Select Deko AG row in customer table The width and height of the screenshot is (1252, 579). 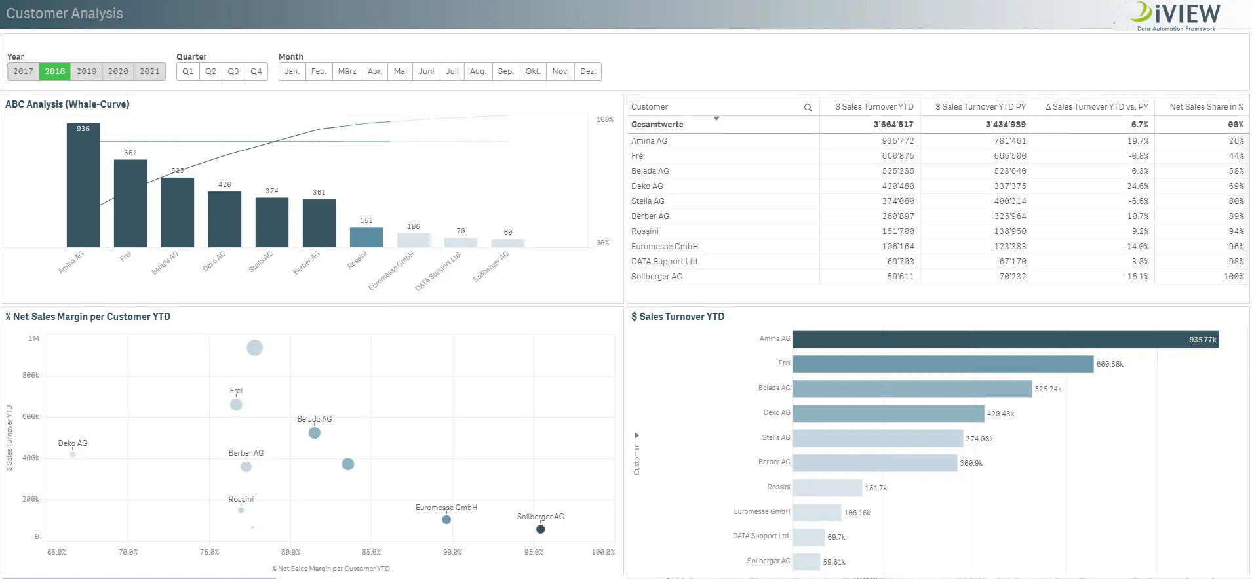tap(937, 186)
